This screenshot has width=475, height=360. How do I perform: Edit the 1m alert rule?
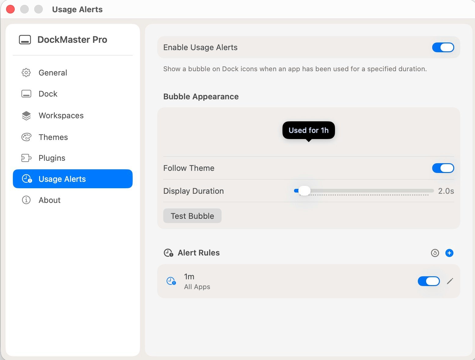point(450,281)
